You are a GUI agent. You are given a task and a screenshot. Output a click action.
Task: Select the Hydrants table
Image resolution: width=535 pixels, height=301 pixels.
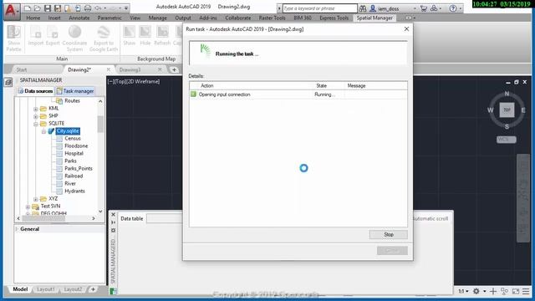[74, 191]
